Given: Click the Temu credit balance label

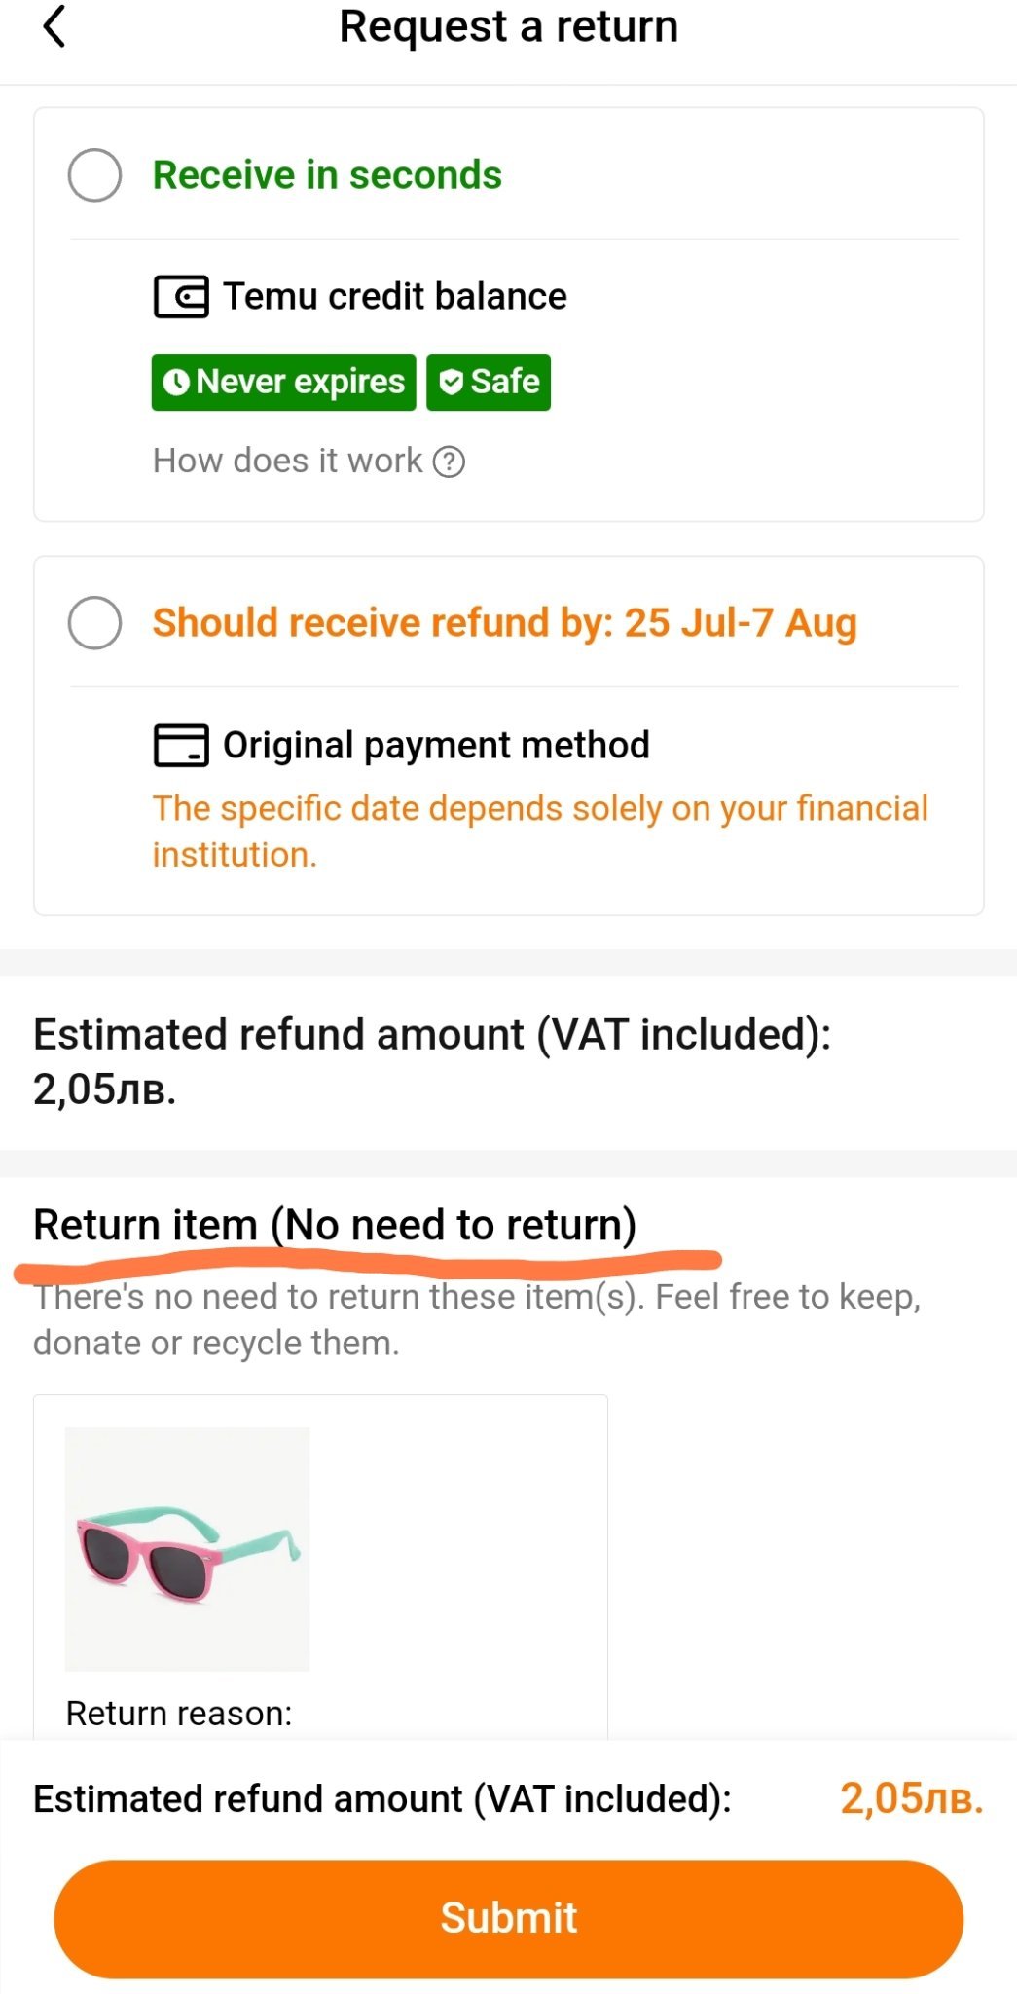Looking at the screenshot, I should tap(394, 296).
